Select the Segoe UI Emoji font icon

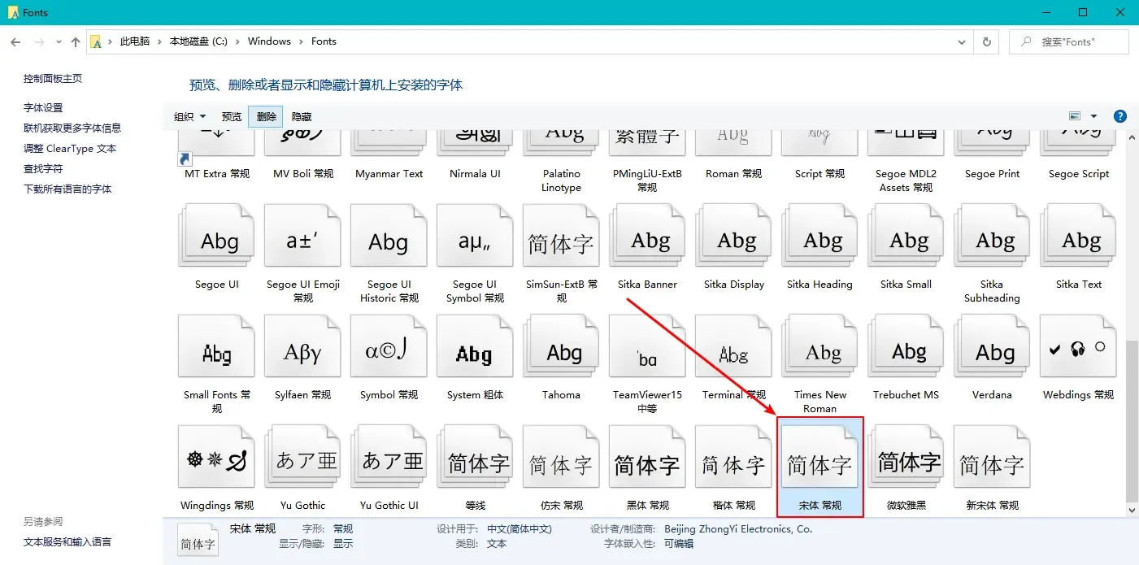click(302, 235)
